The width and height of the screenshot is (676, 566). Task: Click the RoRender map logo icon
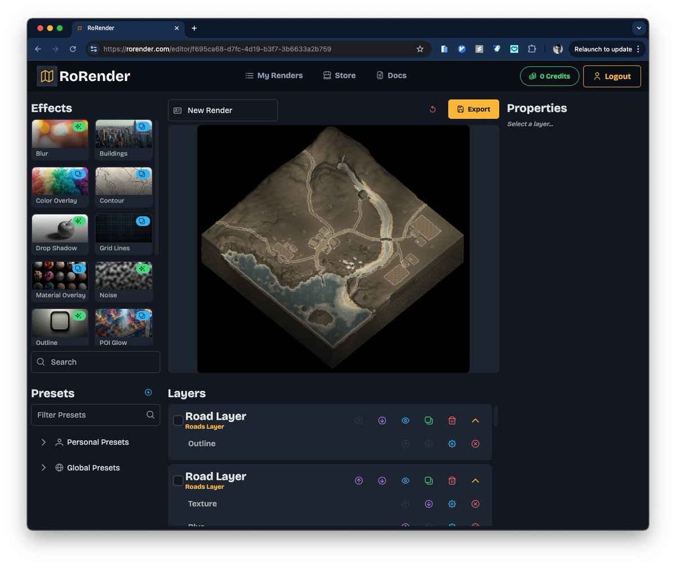pos(47,76)
